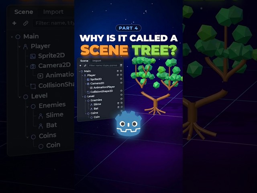Collapse the Level node arrow in small Scene dock
The width and height of the screenshot is (257, 193).
tap(82, 96)
